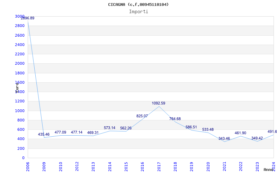Select the 343.46 data label
This screenshot has width=277, height=173.
224,139
